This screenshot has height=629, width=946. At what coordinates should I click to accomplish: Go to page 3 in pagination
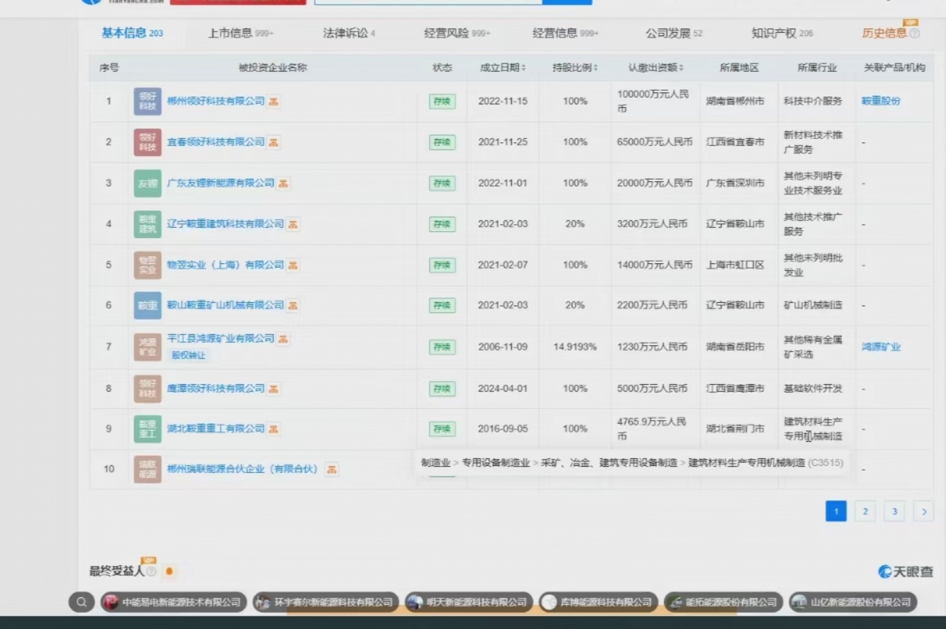[894, 511]
